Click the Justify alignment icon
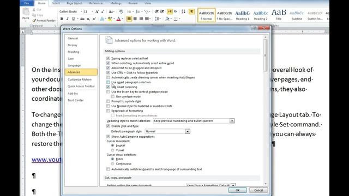Screen dimensions: 349x196 coord(147,19)
